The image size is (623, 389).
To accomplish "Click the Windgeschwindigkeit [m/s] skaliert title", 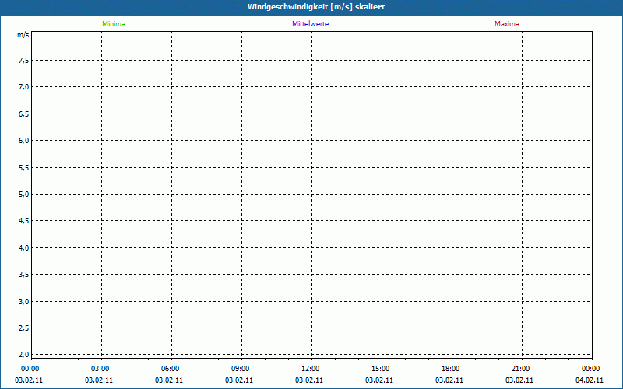I will click(x=316, y=7).
